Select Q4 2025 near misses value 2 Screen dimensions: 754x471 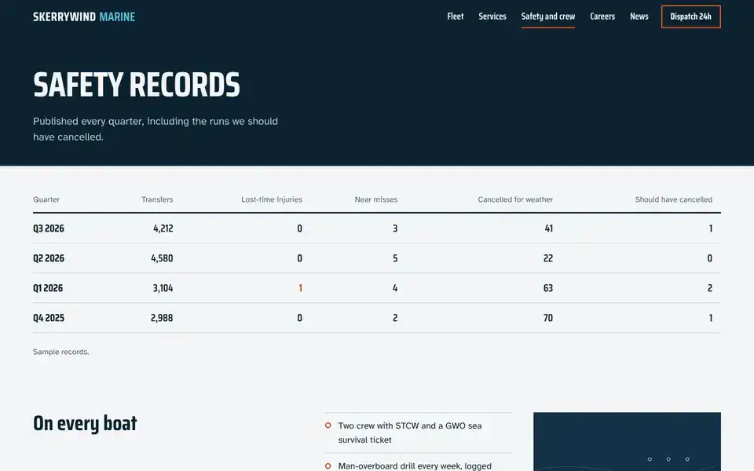click(395, 318)
